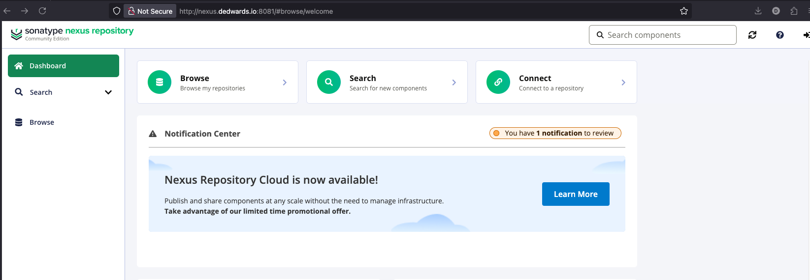Expand the sidebar Search menu chevron

(x=108, y=92)
